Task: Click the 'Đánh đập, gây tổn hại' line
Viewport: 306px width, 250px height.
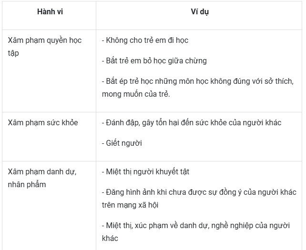Action: (x=192, y=123)
